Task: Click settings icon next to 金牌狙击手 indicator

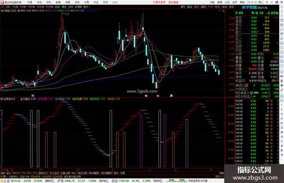Action: (2, 99)
